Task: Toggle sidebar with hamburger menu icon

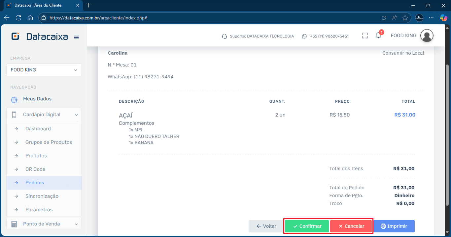Action: 76,38
